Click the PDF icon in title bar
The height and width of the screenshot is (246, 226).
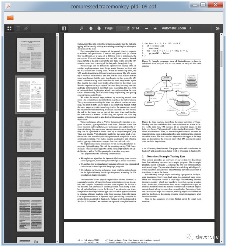[8, 6]
